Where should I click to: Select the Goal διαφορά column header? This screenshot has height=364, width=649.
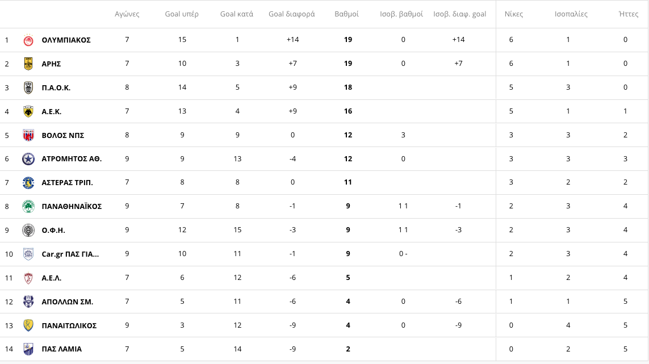point(291,14)
